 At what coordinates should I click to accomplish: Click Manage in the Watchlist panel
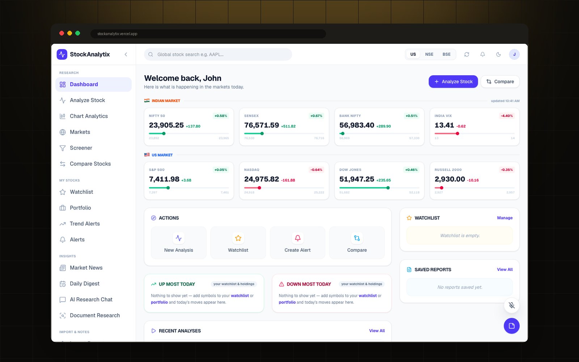(505, 218)
